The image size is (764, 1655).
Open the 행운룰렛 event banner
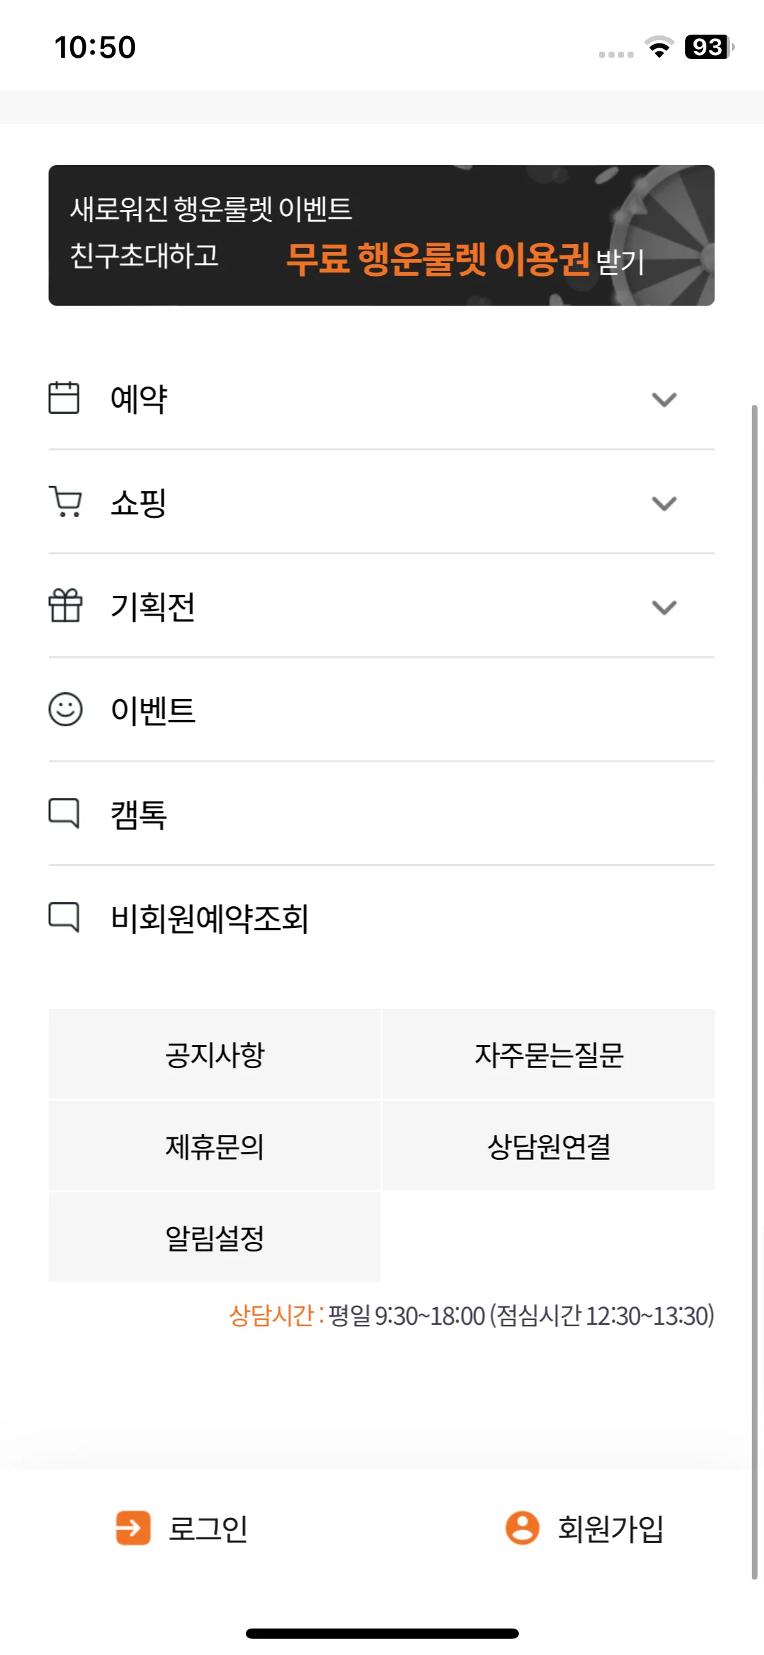click(x=382, y=235)
